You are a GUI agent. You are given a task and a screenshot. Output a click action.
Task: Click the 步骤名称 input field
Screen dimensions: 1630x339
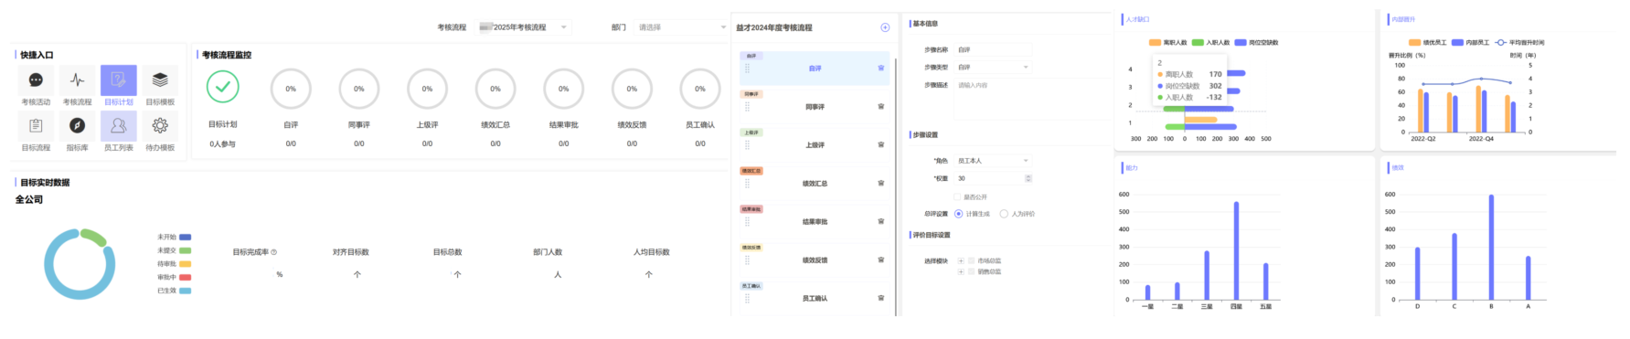(992, 50)
